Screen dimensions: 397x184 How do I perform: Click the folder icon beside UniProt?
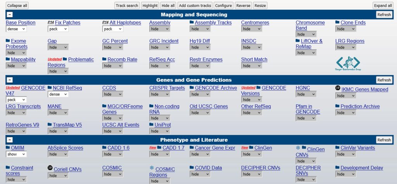(152, 125)
